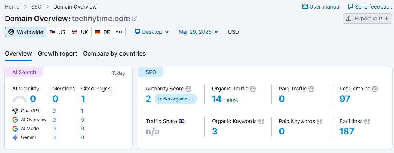394x153 pixels.
Task: Click the AI Visibility gauge
Action: (x=20, y=99)
